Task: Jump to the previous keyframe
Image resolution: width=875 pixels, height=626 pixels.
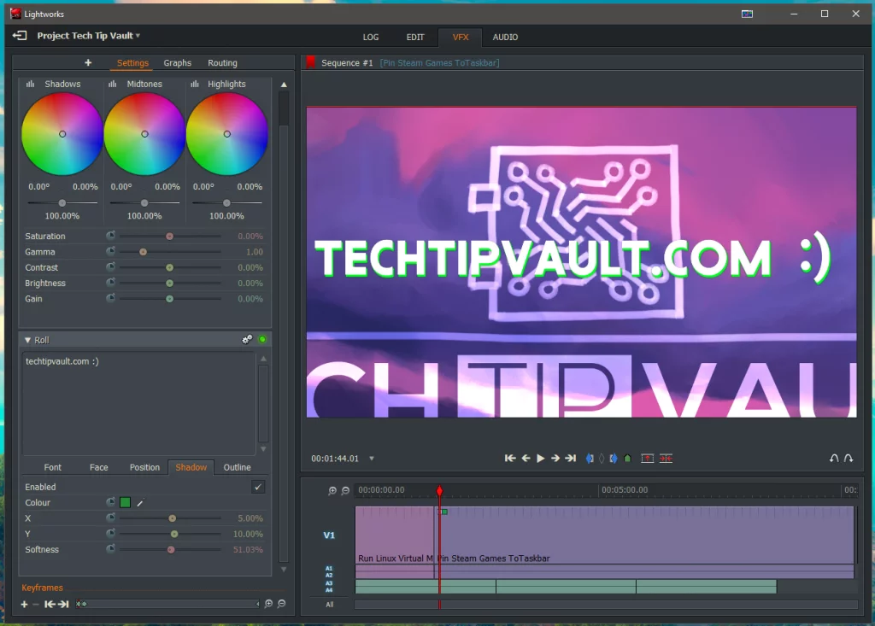Action: tap(50, 605)
